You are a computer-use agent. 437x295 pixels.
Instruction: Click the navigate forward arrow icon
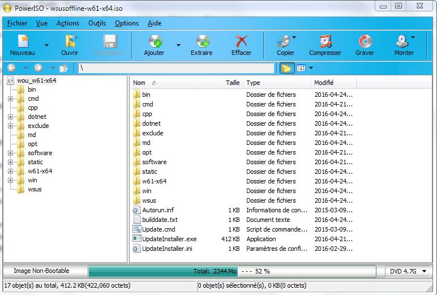point(38,68)
